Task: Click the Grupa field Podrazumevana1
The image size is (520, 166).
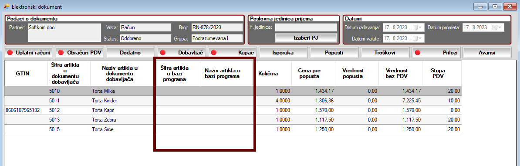Action: coord(217,38)
